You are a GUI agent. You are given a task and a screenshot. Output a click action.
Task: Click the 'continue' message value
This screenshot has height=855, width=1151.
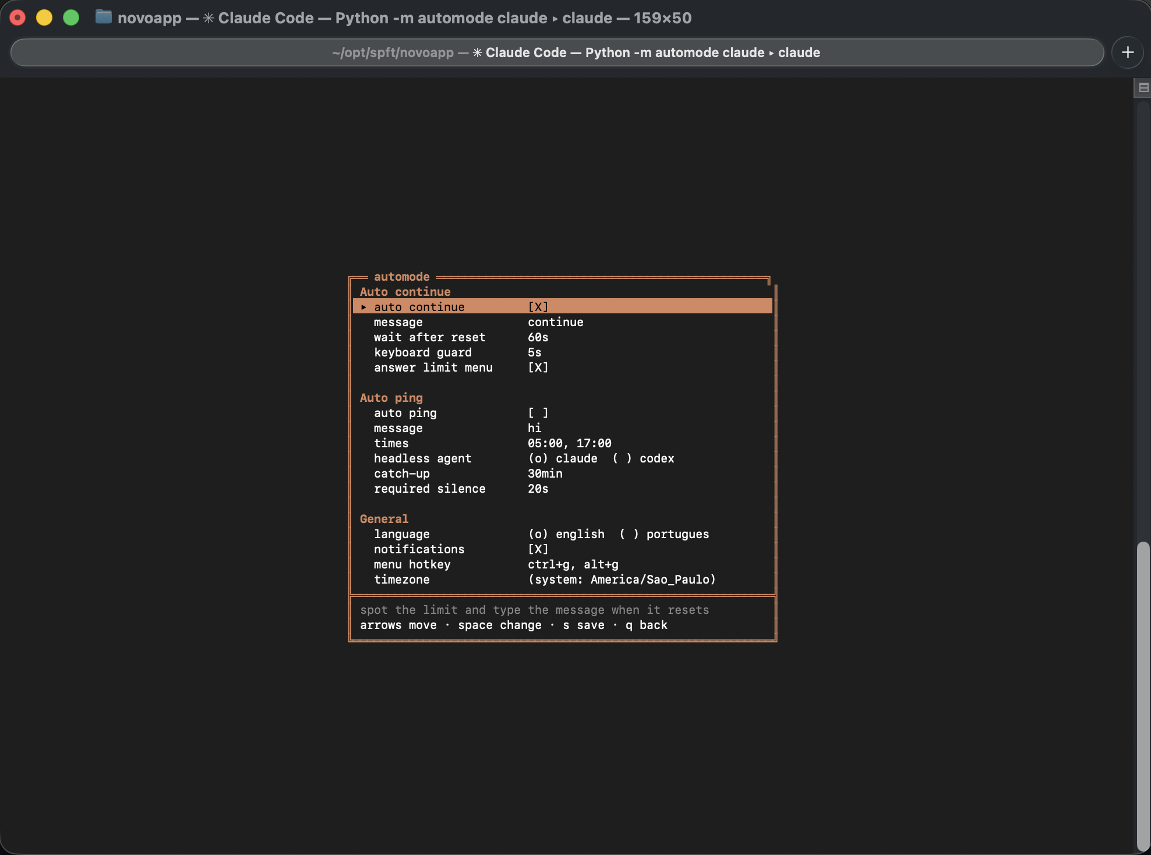[x=556, y=322]
